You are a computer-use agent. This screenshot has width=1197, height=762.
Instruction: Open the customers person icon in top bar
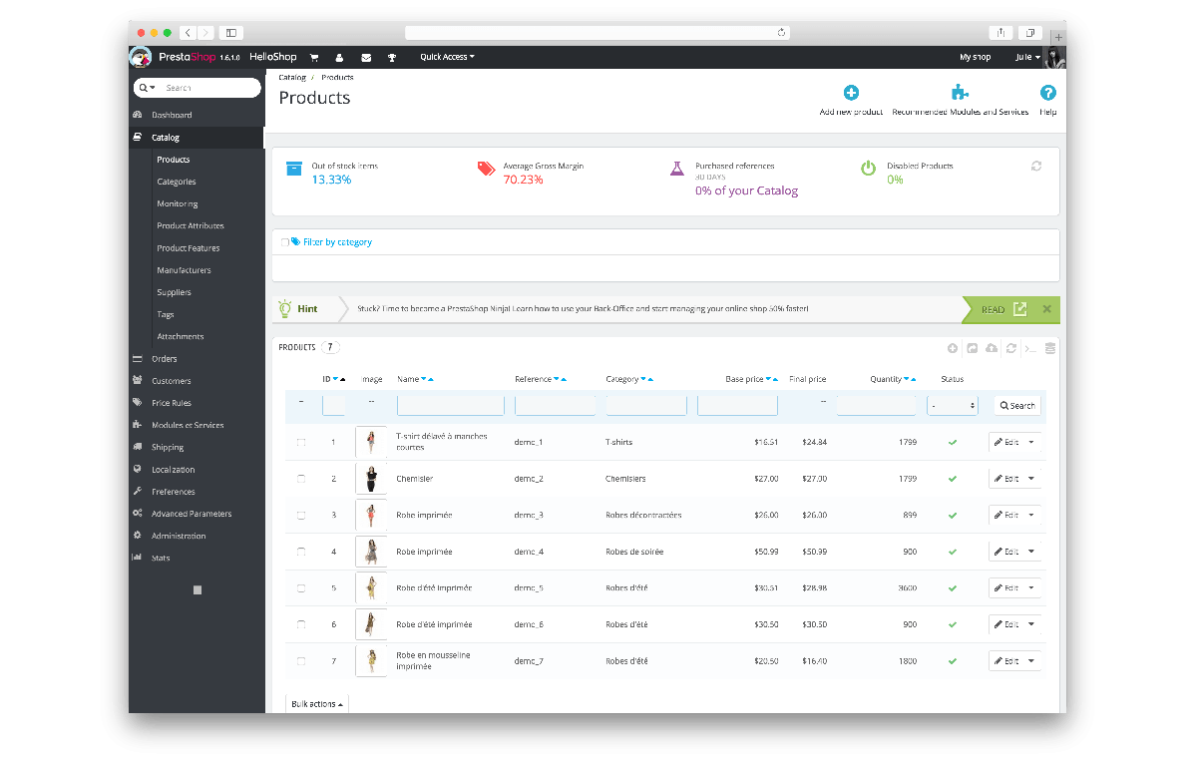pyautogui.click(x=339, y=57)
